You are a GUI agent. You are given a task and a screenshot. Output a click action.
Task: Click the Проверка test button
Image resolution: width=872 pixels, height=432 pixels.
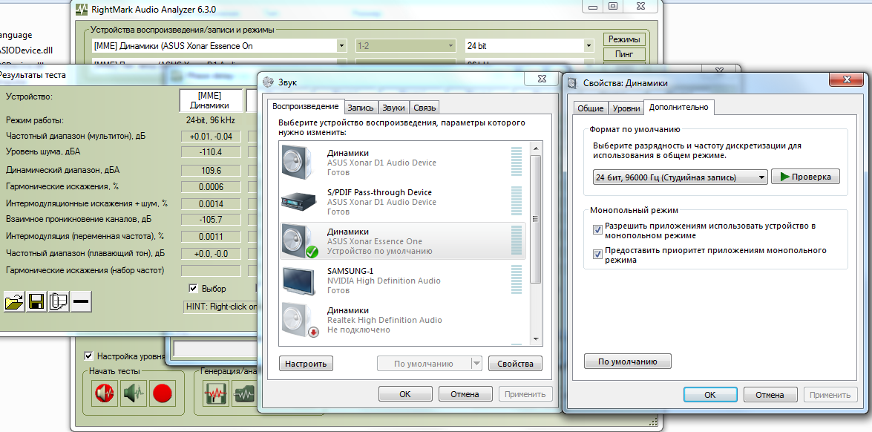tap(805, 177)
